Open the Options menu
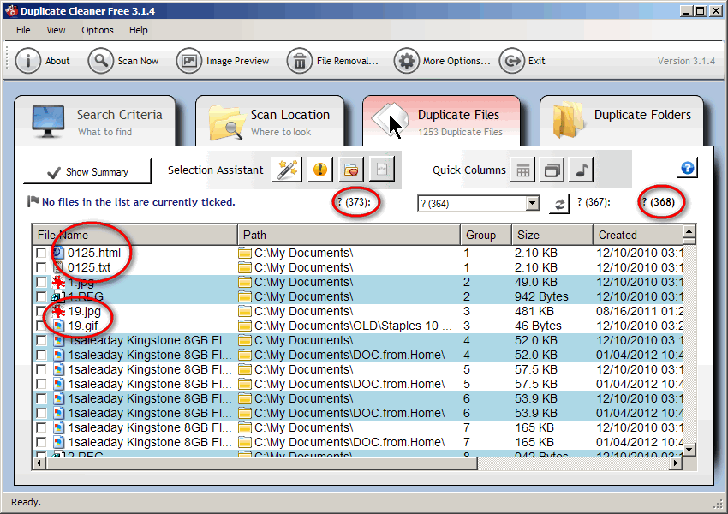Viewport: 728px width, 514px height. (x=97, y=30)
